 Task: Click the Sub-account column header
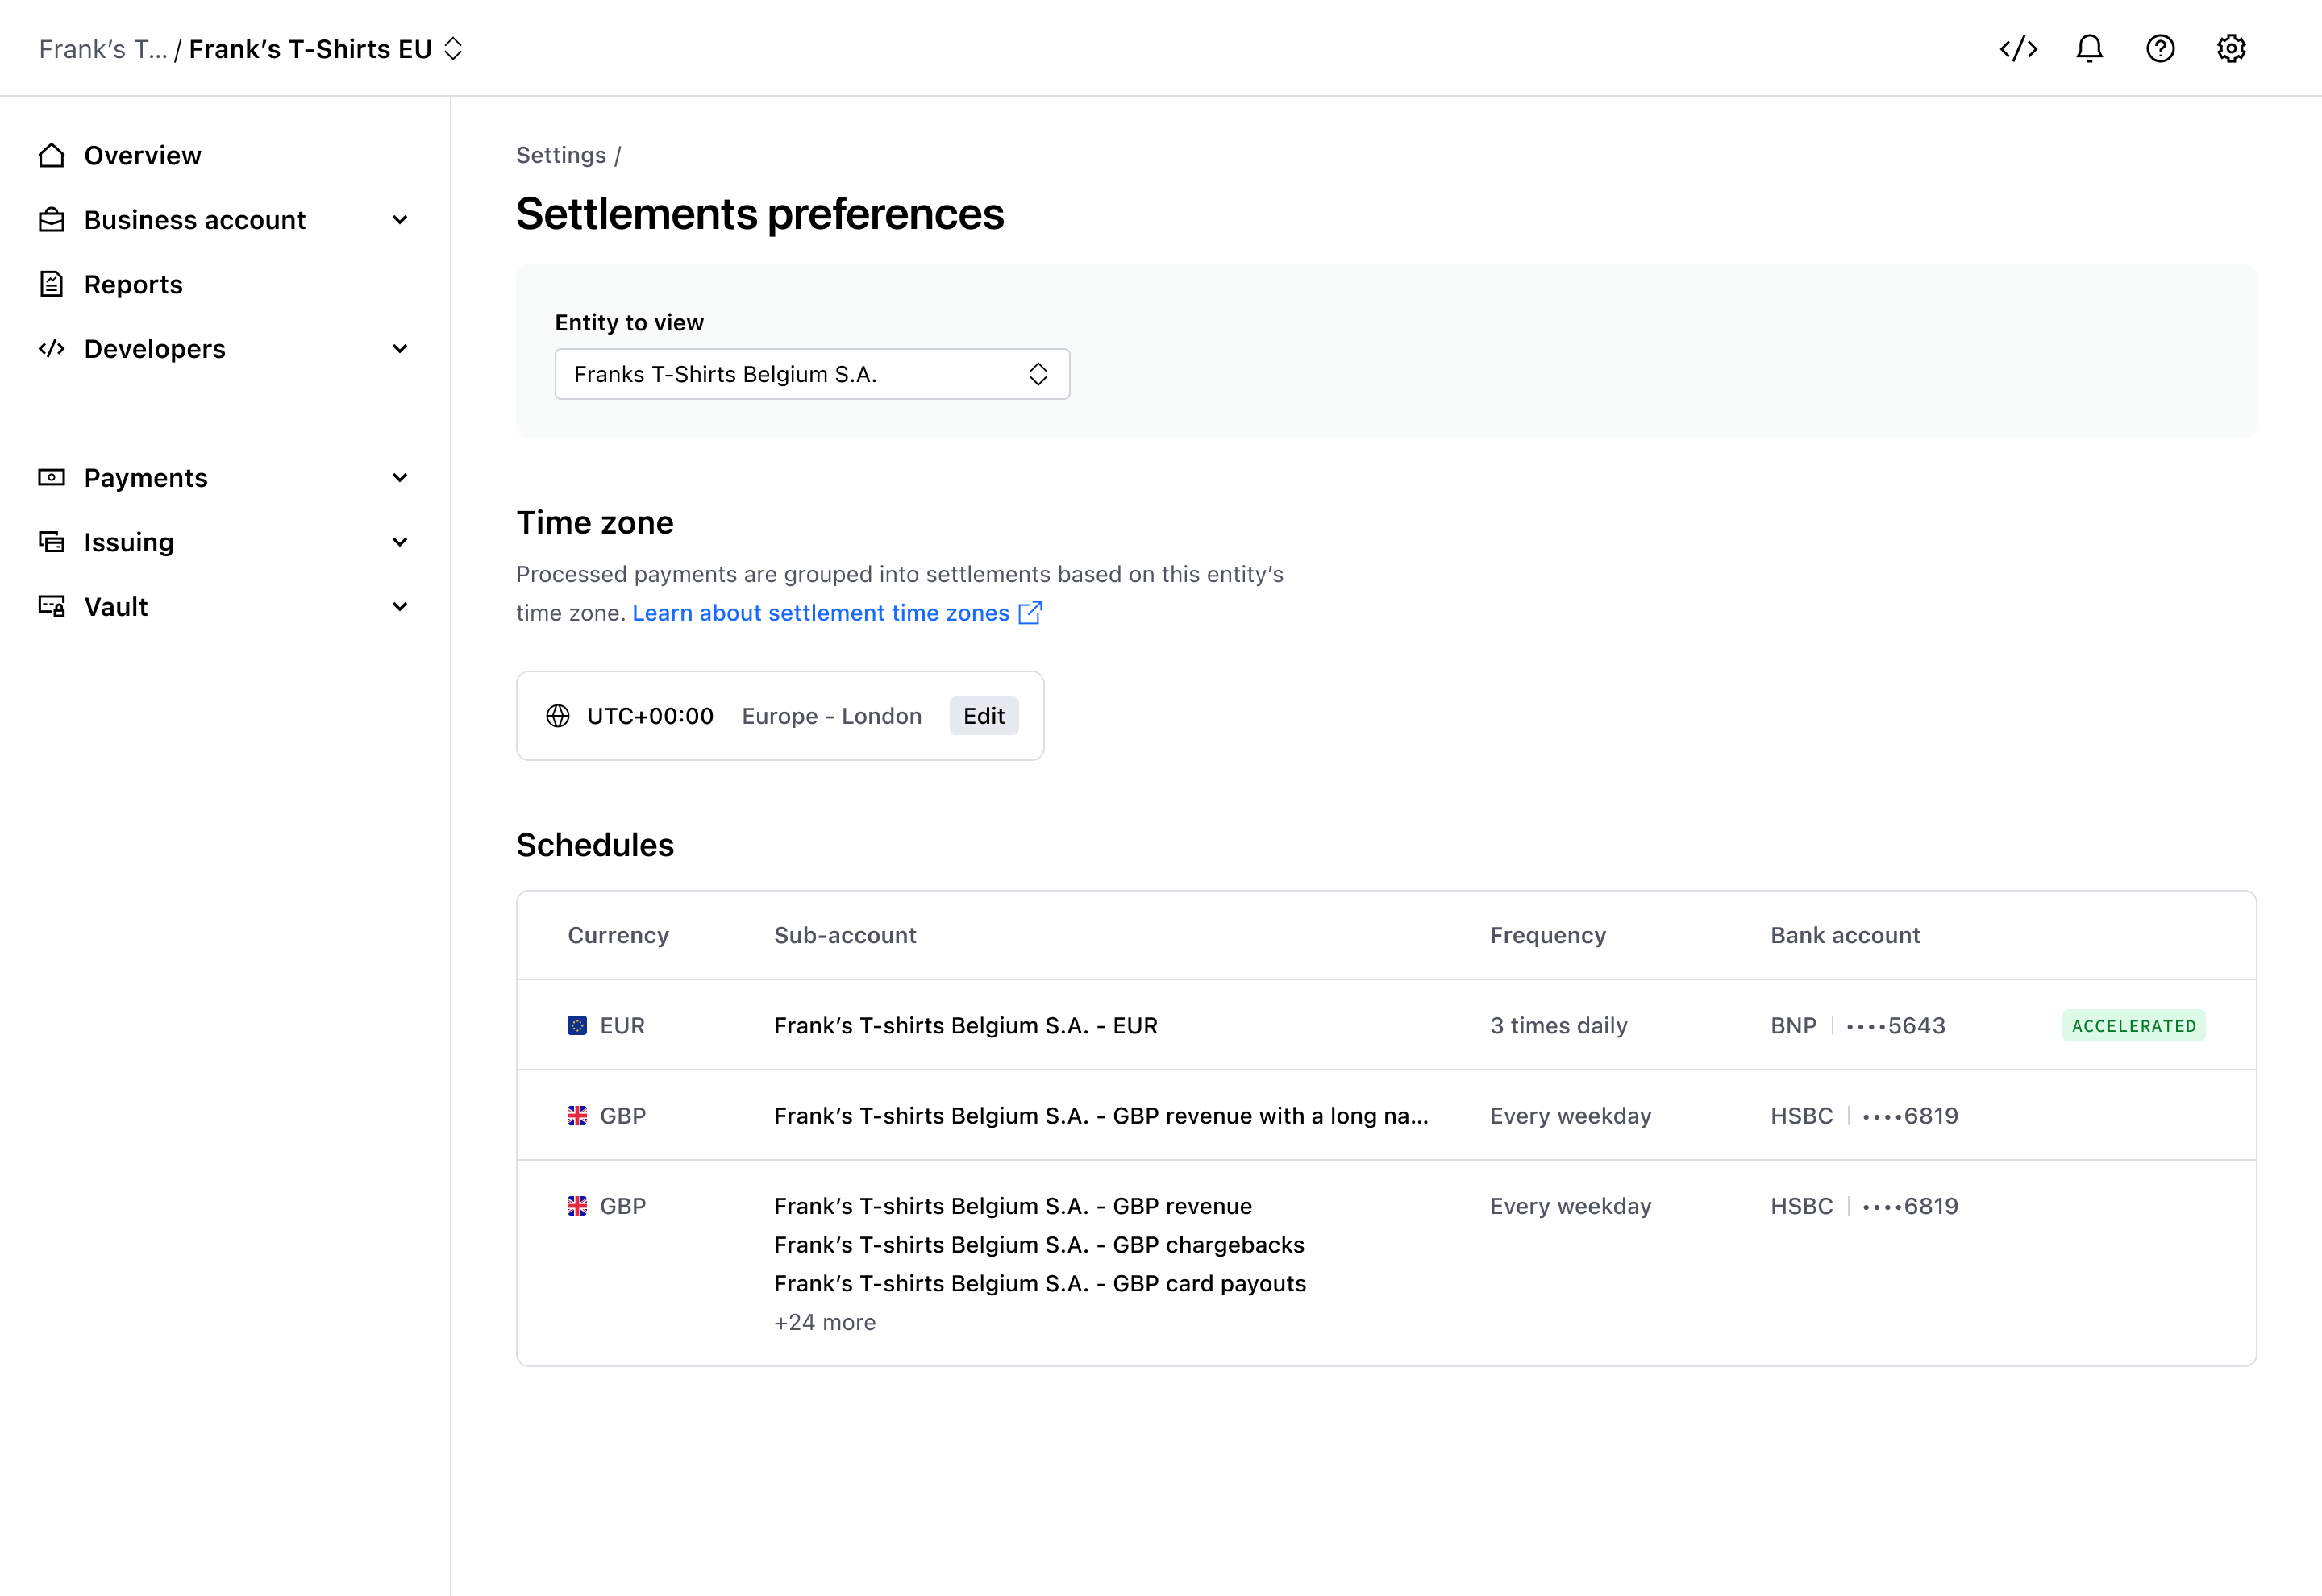845,935
